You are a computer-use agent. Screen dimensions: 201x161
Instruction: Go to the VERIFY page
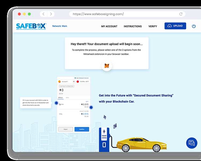(x=153, y=26)
